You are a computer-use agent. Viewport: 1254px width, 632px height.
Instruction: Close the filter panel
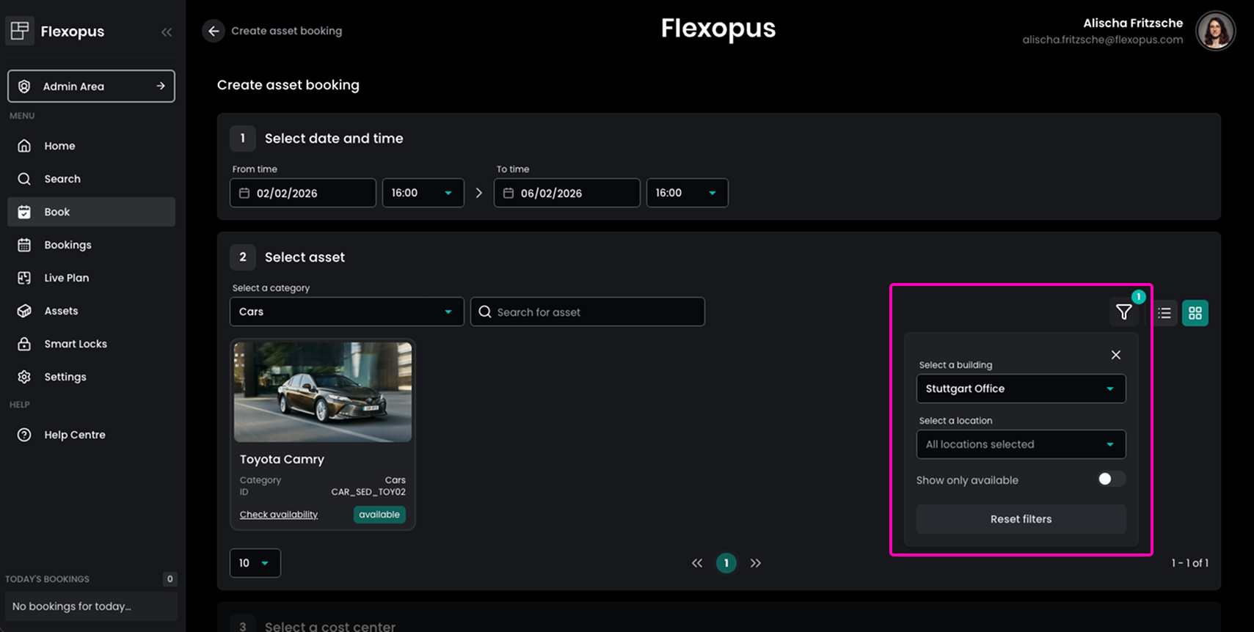1115,355
